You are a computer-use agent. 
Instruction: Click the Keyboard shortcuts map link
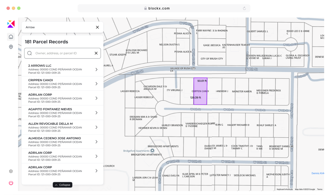click(285, 189)
